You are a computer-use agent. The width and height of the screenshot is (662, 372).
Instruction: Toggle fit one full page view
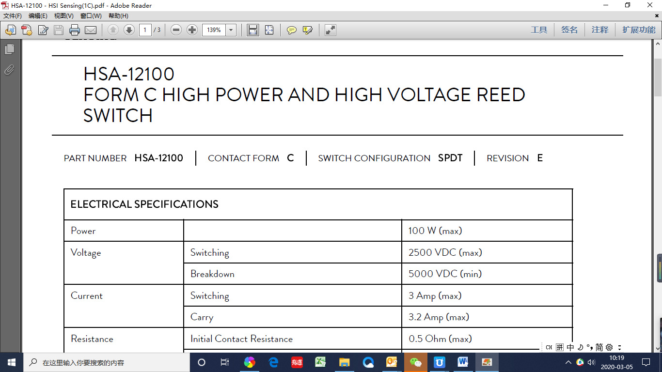269,30
